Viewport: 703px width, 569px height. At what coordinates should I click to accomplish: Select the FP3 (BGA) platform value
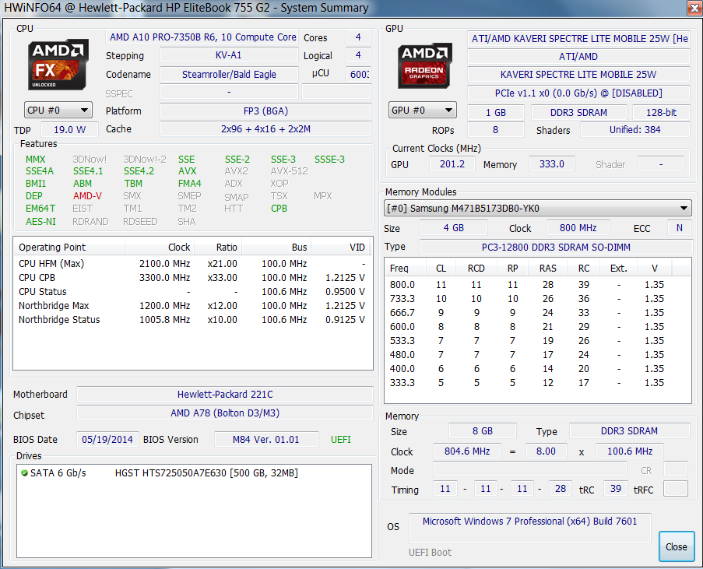click(265, 111)
